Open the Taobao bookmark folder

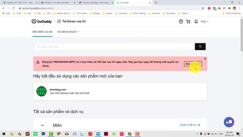coord(183,13)
